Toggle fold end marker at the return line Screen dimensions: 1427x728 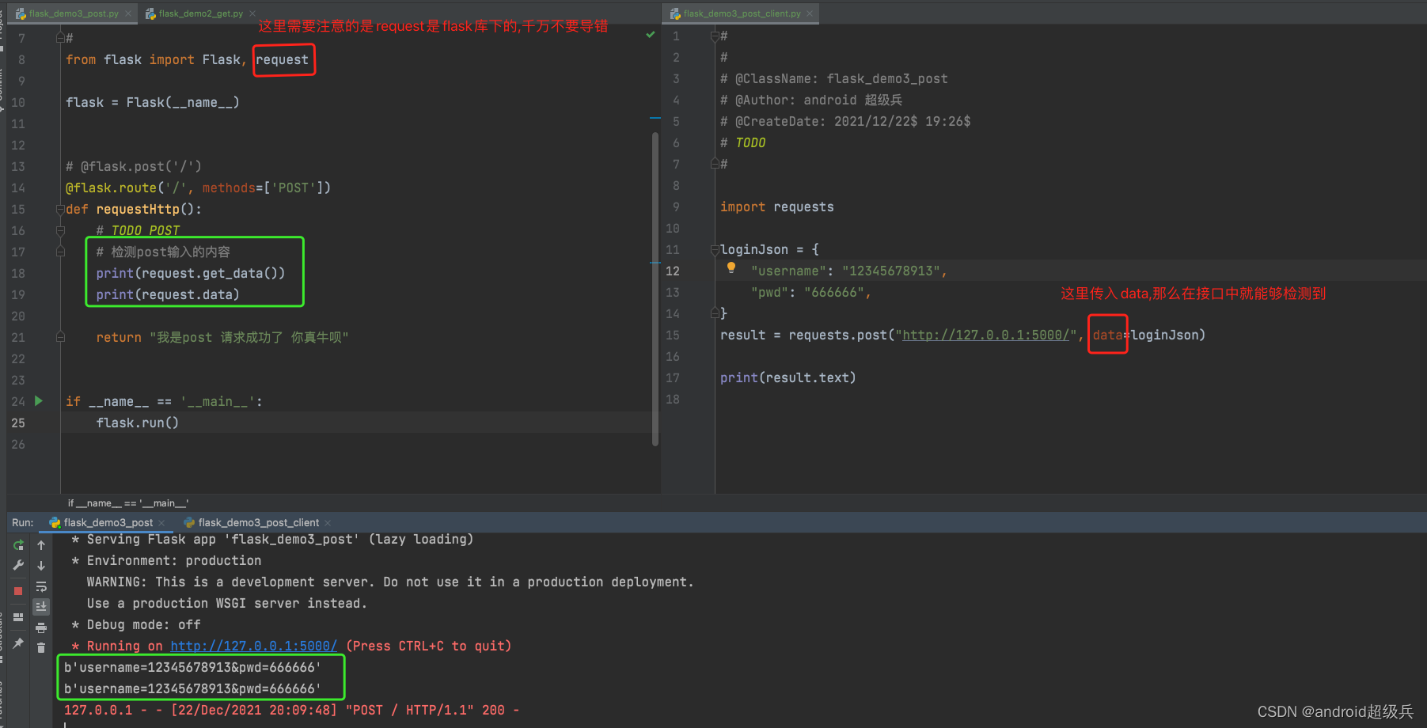[x=60, y=337]
